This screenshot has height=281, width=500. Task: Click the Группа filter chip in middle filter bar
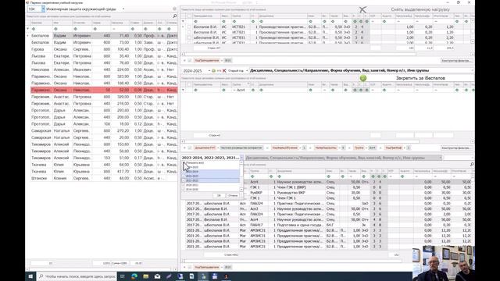pos(359,148)
